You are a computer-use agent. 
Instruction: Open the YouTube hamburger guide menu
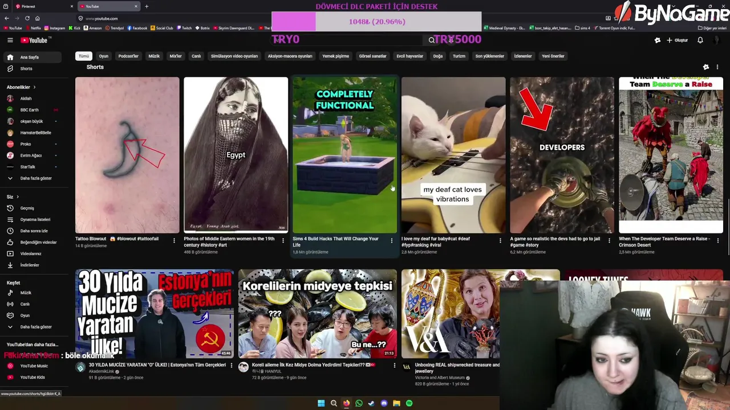click(10, 40)
